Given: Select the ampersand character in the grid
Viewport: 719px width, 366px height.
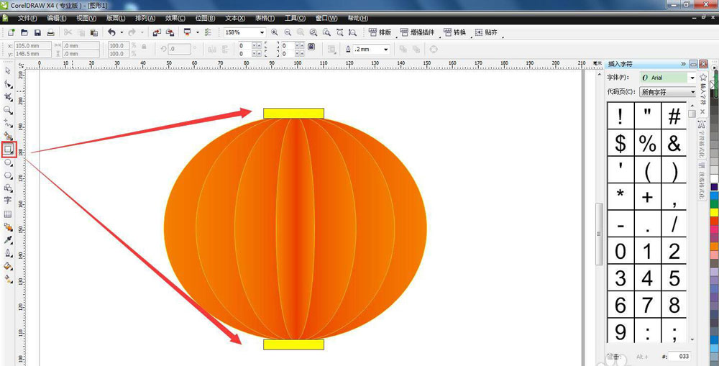Looking at the screenshot, I should [x=674, y=144].
